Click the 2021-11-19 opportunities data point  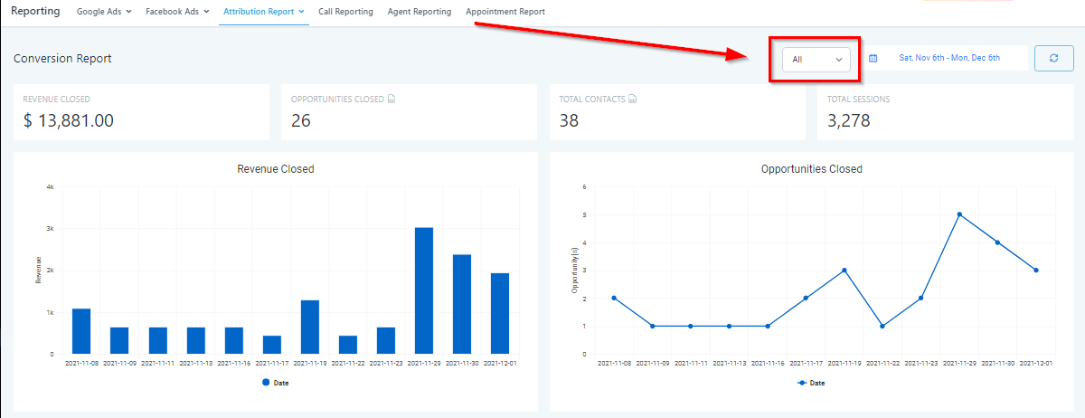(x=844, y=270)
